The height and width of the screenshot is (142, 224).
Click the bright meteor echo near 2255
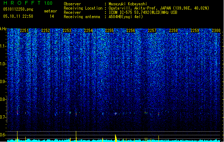point(116,114)
